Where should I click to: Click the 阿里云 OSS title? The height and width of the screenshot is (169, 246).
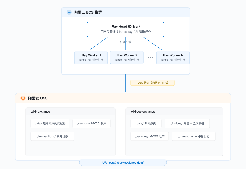pyautogui.click(x=38, y=98)
